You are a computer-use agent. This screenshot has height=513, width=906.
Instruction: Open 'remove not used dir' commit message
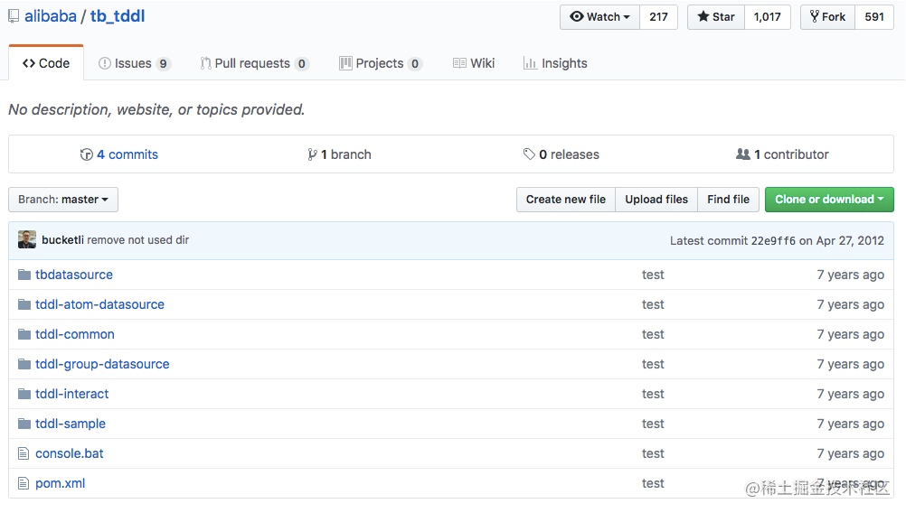coord(138,239)
